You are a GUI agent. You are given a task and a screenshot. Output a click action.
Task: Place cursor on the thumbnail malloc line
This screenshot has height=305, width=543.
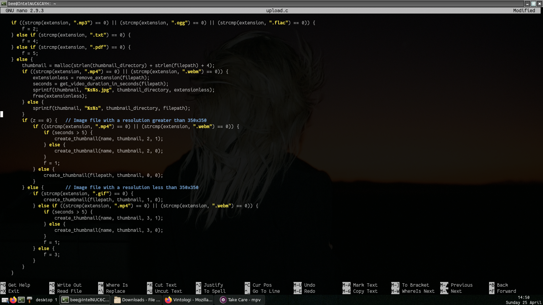click(x=118, y=65)
